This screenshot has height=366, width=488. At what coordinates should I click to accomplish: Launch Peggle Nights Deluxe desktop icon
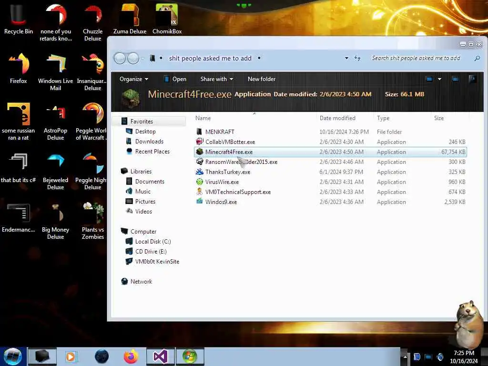91,171
